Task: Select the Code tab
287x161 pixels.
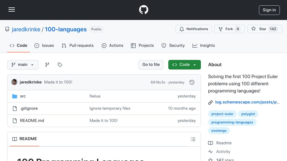Action: tap(18, 45)
